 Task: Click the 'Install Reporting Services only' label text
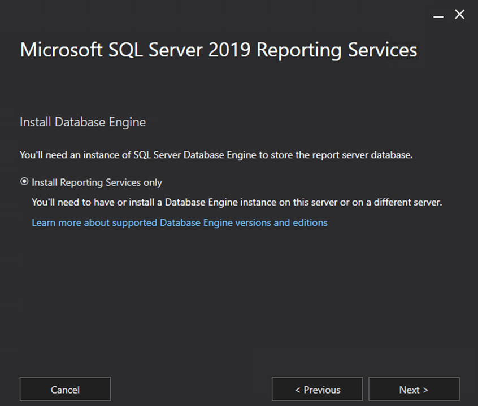(97, 182)
